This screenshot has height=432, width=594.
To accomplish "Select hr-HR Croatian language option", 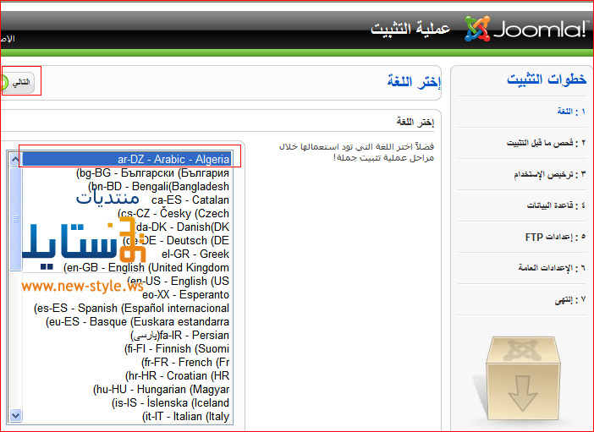I will (126, 375).
